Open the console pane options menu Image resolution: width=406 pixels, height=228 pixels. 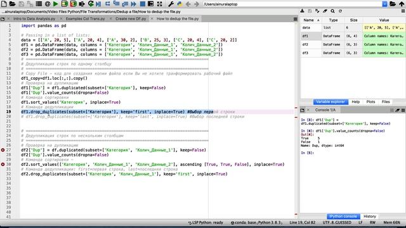coord(403,110)
